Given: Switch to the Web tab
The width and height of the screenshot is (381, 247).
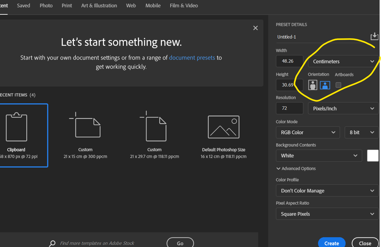Looking at the screenshot, I should pyautogui.click(x=131, y=6).
